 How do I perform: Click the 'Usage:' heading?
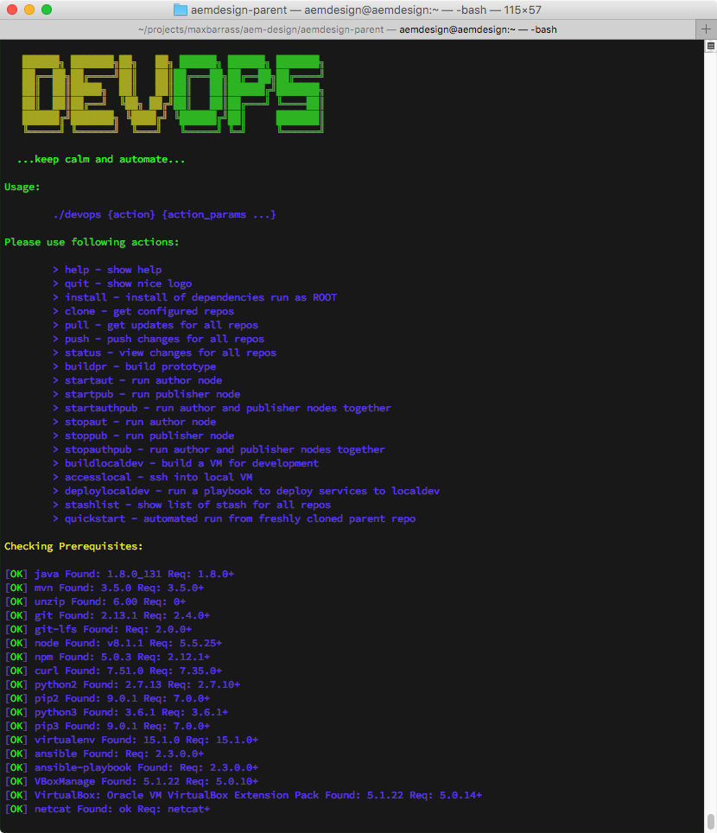[22, 187]
